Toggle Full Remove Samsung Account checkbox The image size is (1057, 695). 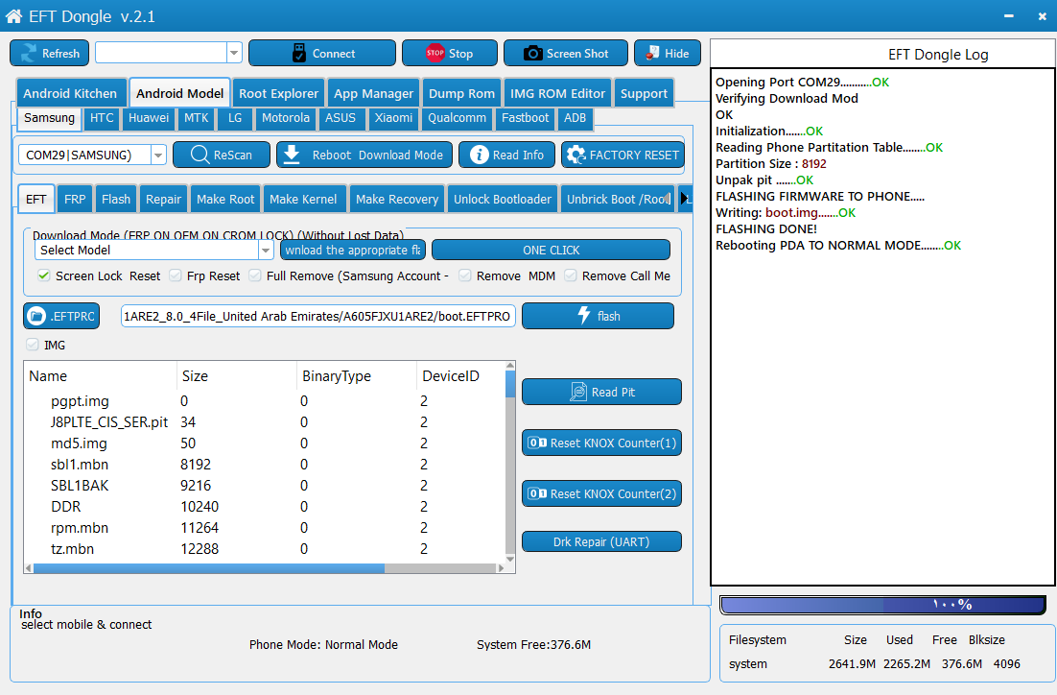coord(255,276)
